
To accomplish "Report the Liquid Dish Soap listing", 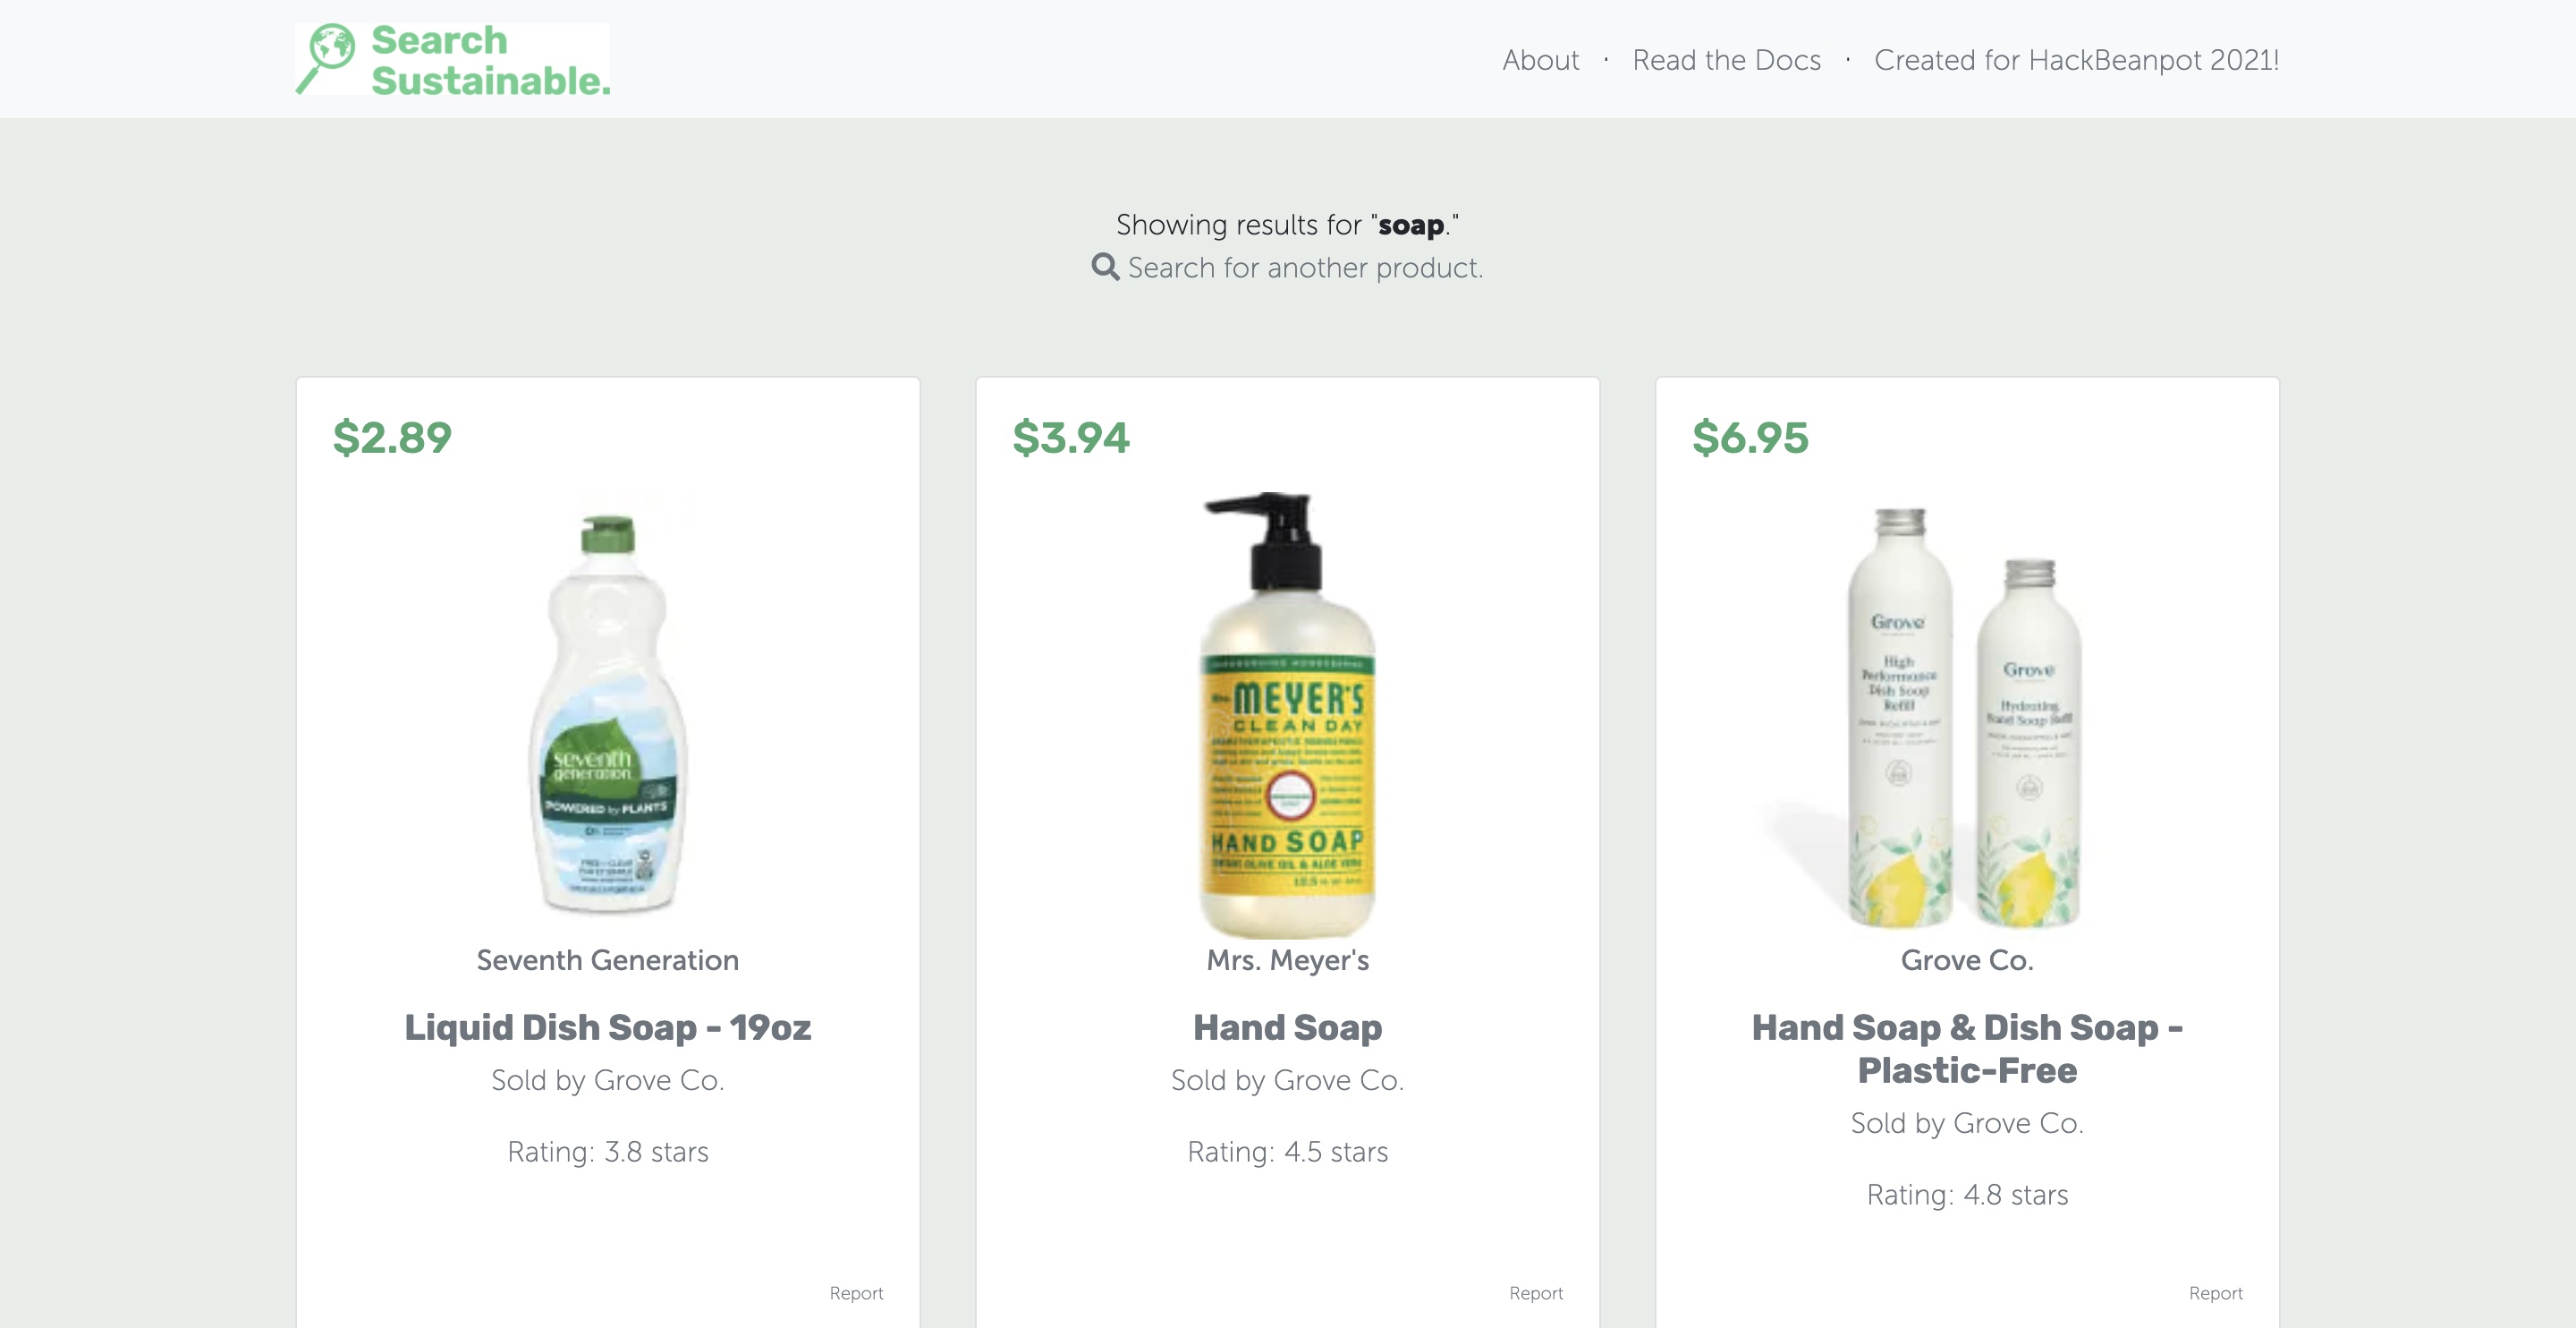I will click(856, 1293).
